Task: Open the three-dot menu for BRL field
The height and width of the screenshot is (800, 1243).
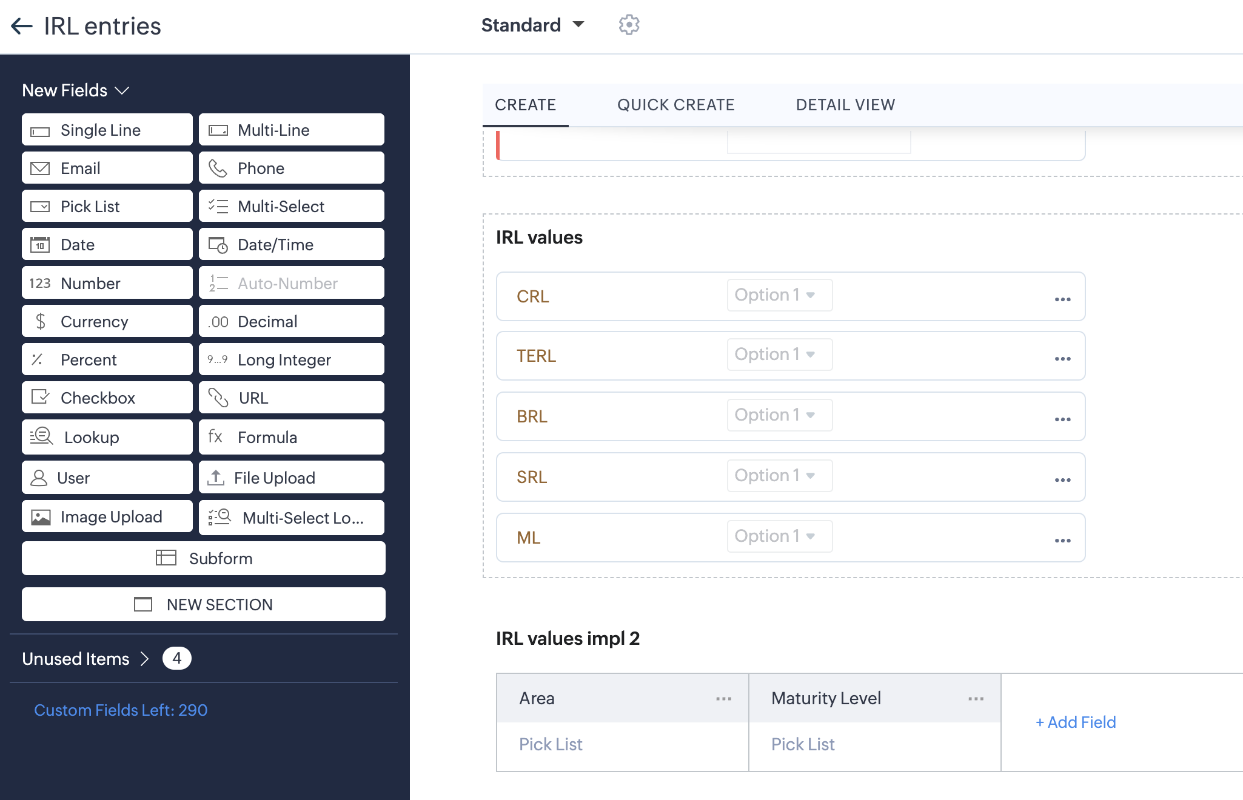Action: (1062, 419)
